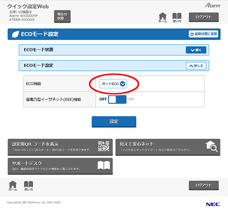Click the NEC logo in footer
Viewport: 228px width, 214px height.
tap(213, 204)
